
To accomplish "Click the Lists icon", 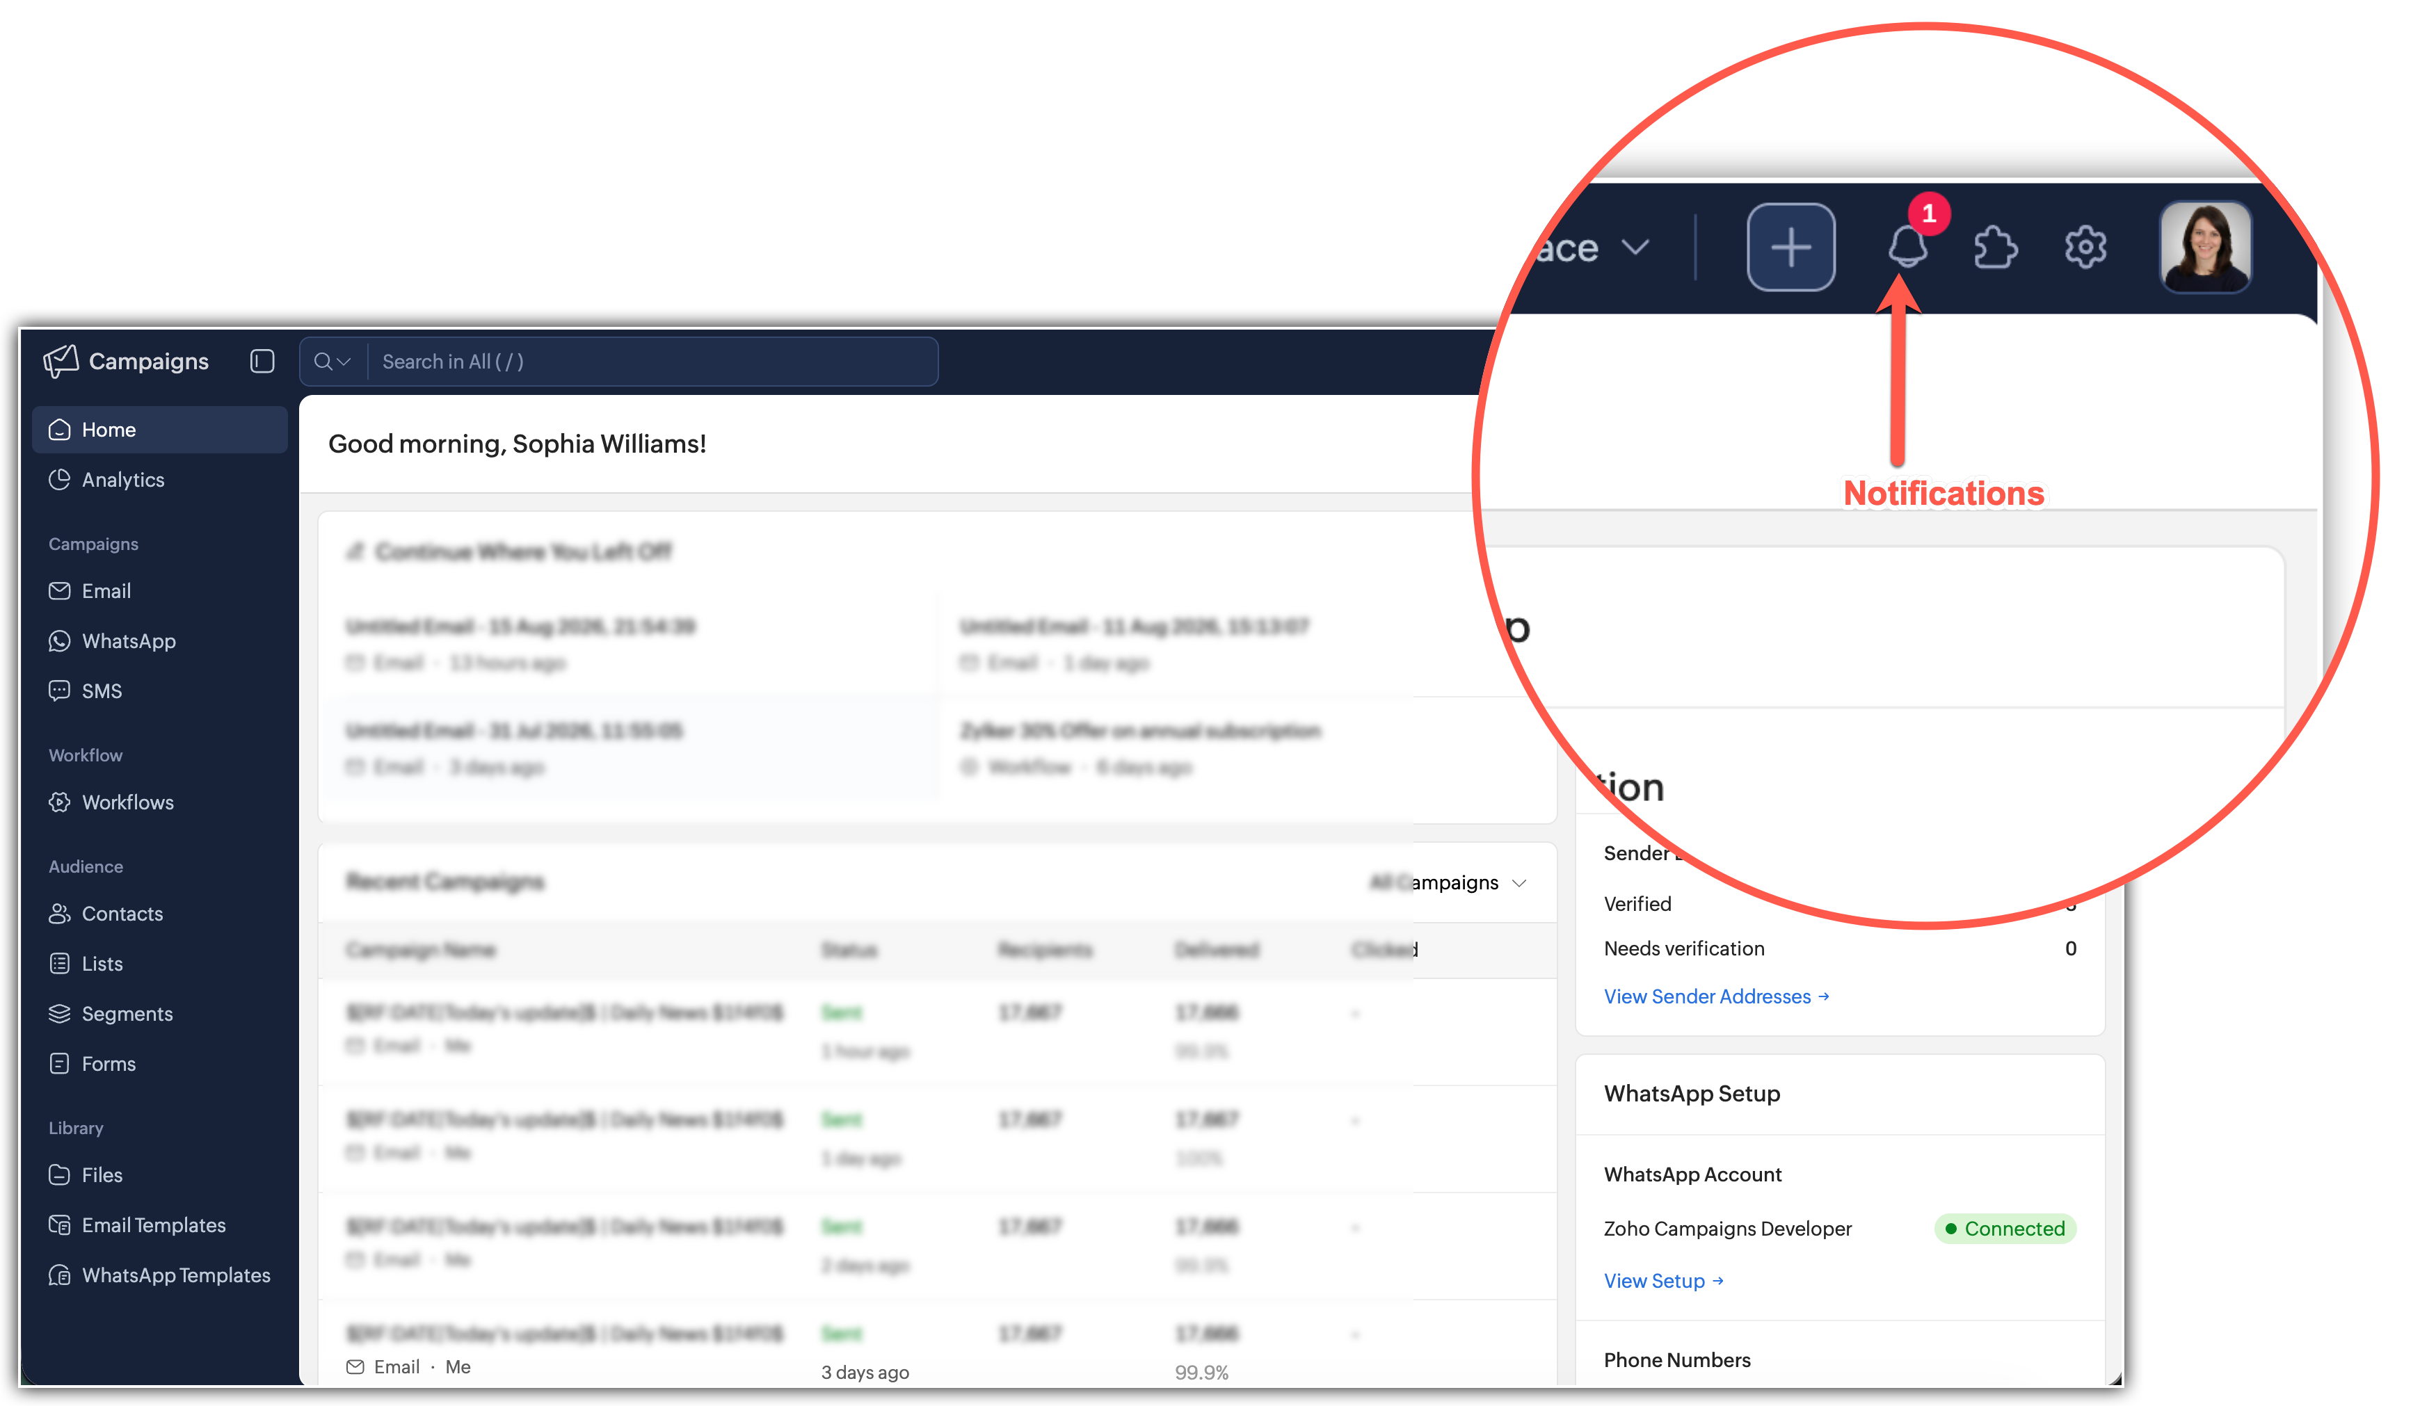I will (x=60, y=964).
